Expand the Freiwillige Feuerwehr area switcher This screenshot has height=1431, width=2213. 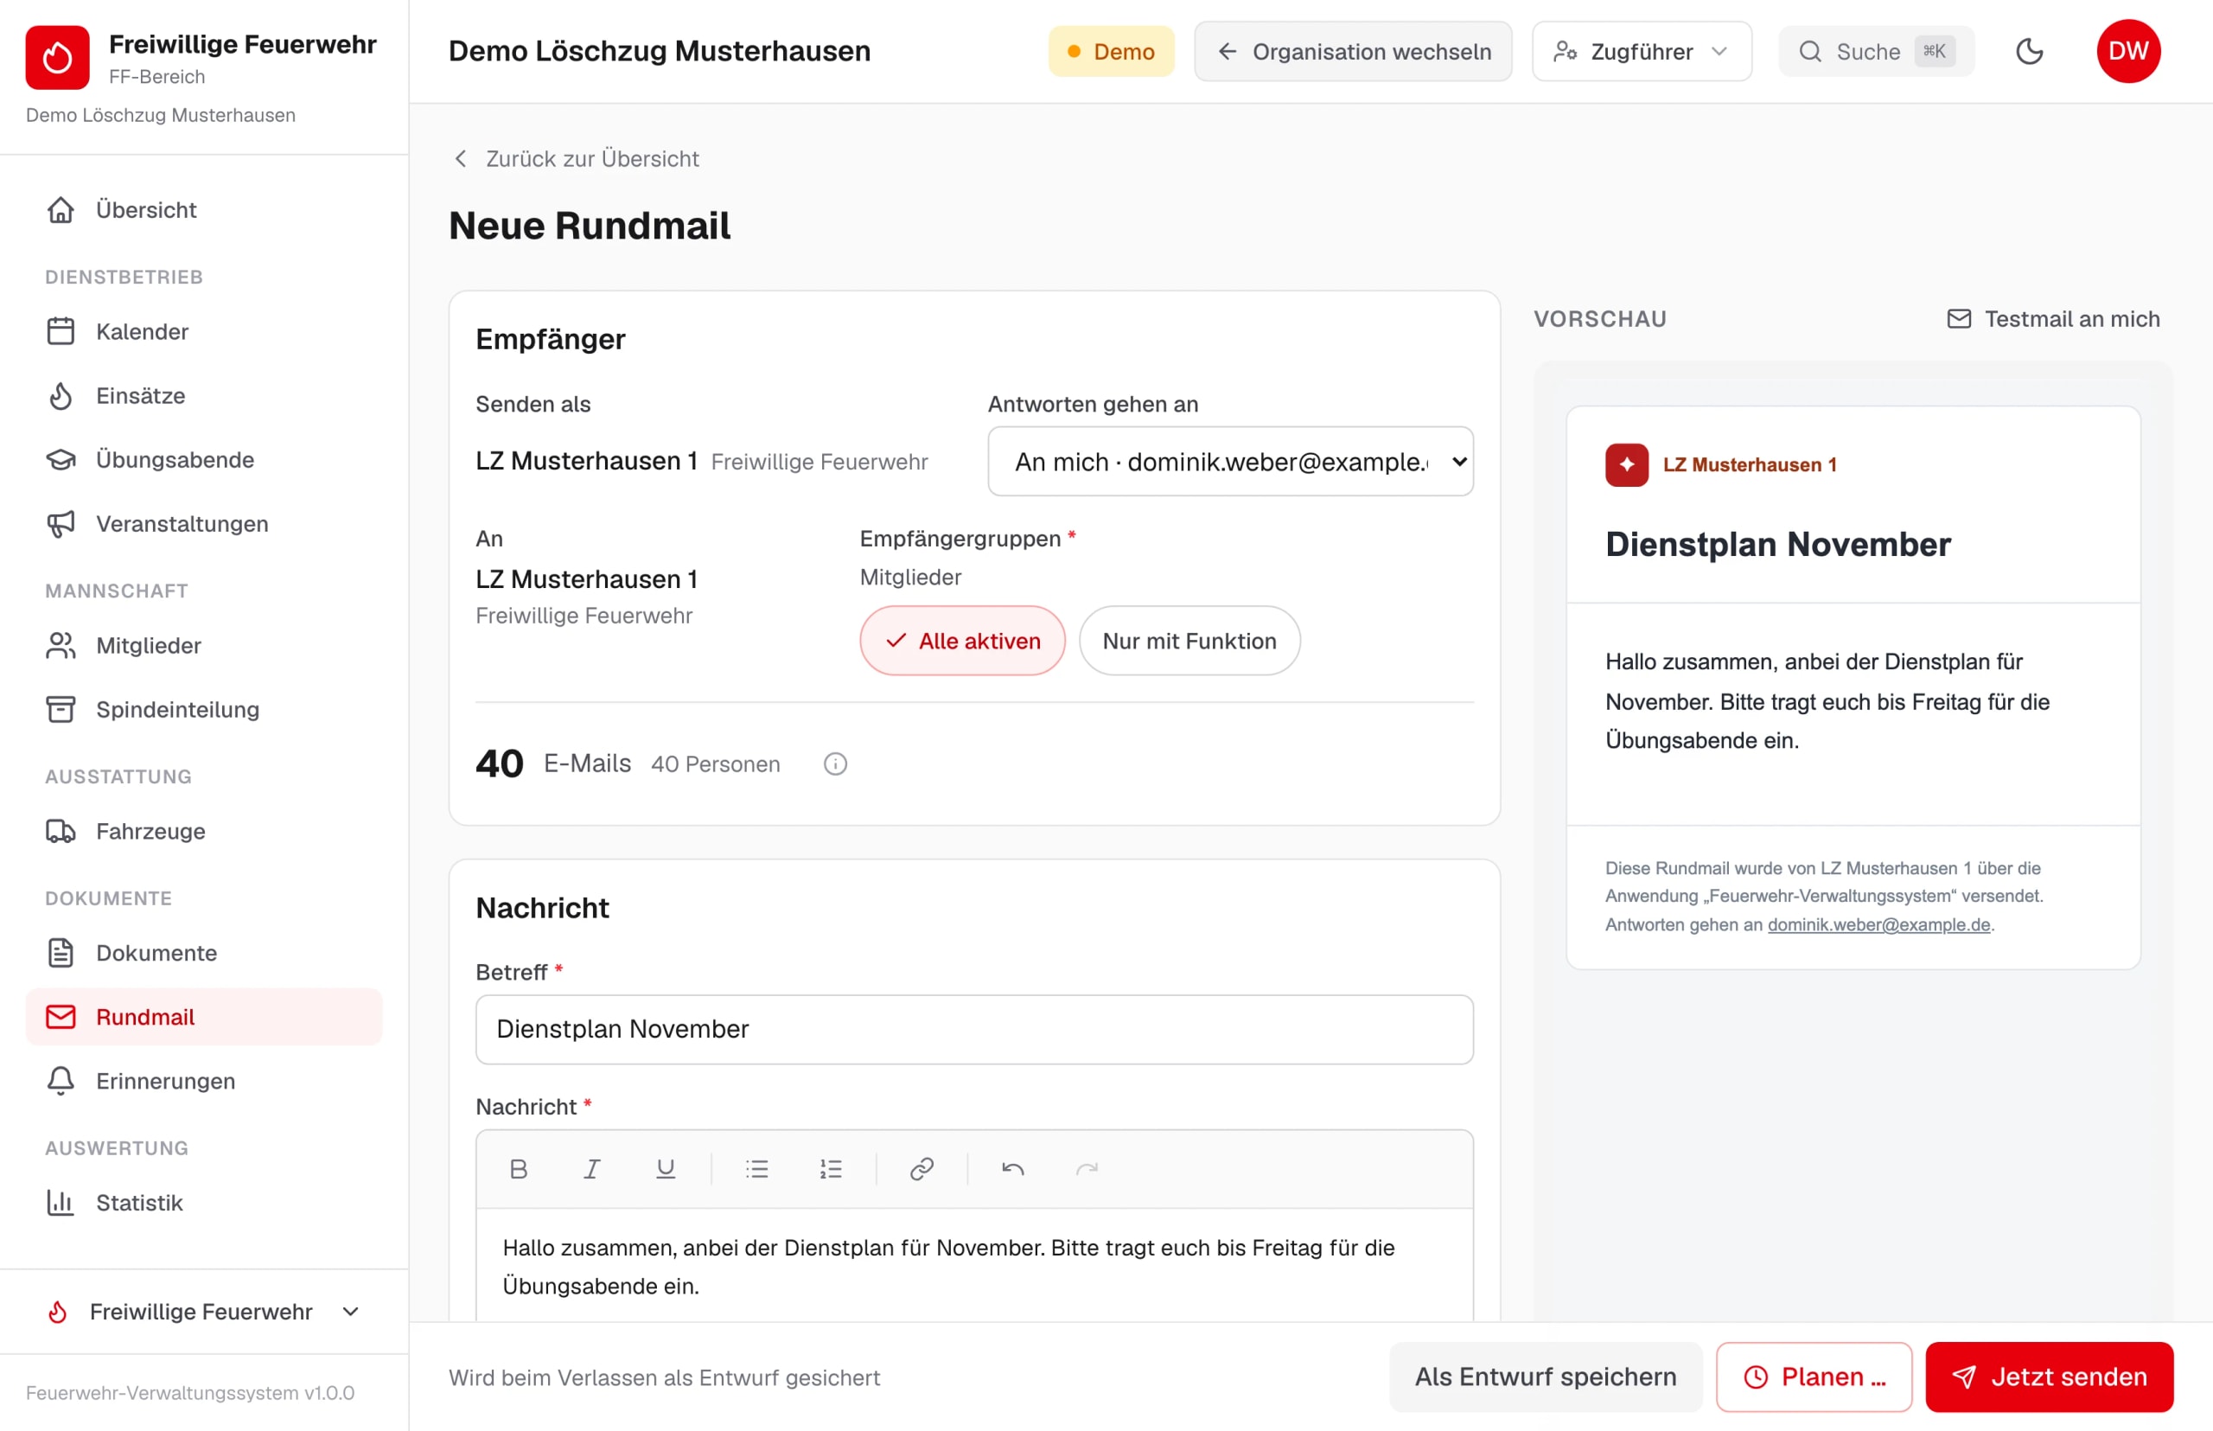pos(203,1311)
